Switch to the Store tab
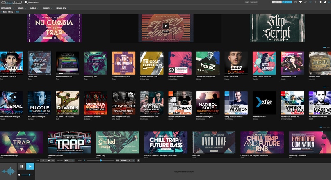 tap(17, 12)
